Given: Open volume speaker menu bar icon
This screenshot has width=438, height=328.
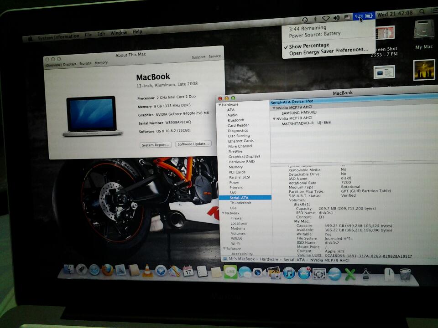Looking at the screenshot, I should [x=336, y=18].
